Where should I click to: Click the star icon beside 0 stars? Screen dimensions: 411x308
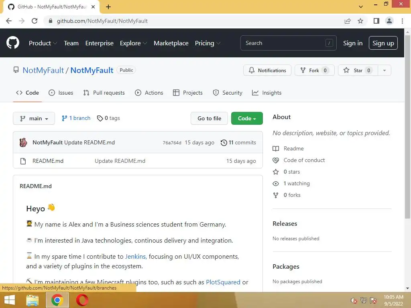tap(276, 172)
